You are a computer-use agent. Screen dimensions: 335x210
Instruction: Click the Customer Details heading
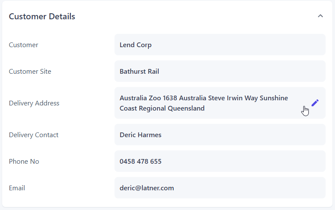tap(42, 17)
